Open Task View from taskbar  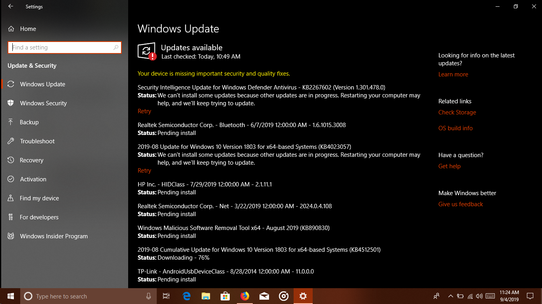166,296
